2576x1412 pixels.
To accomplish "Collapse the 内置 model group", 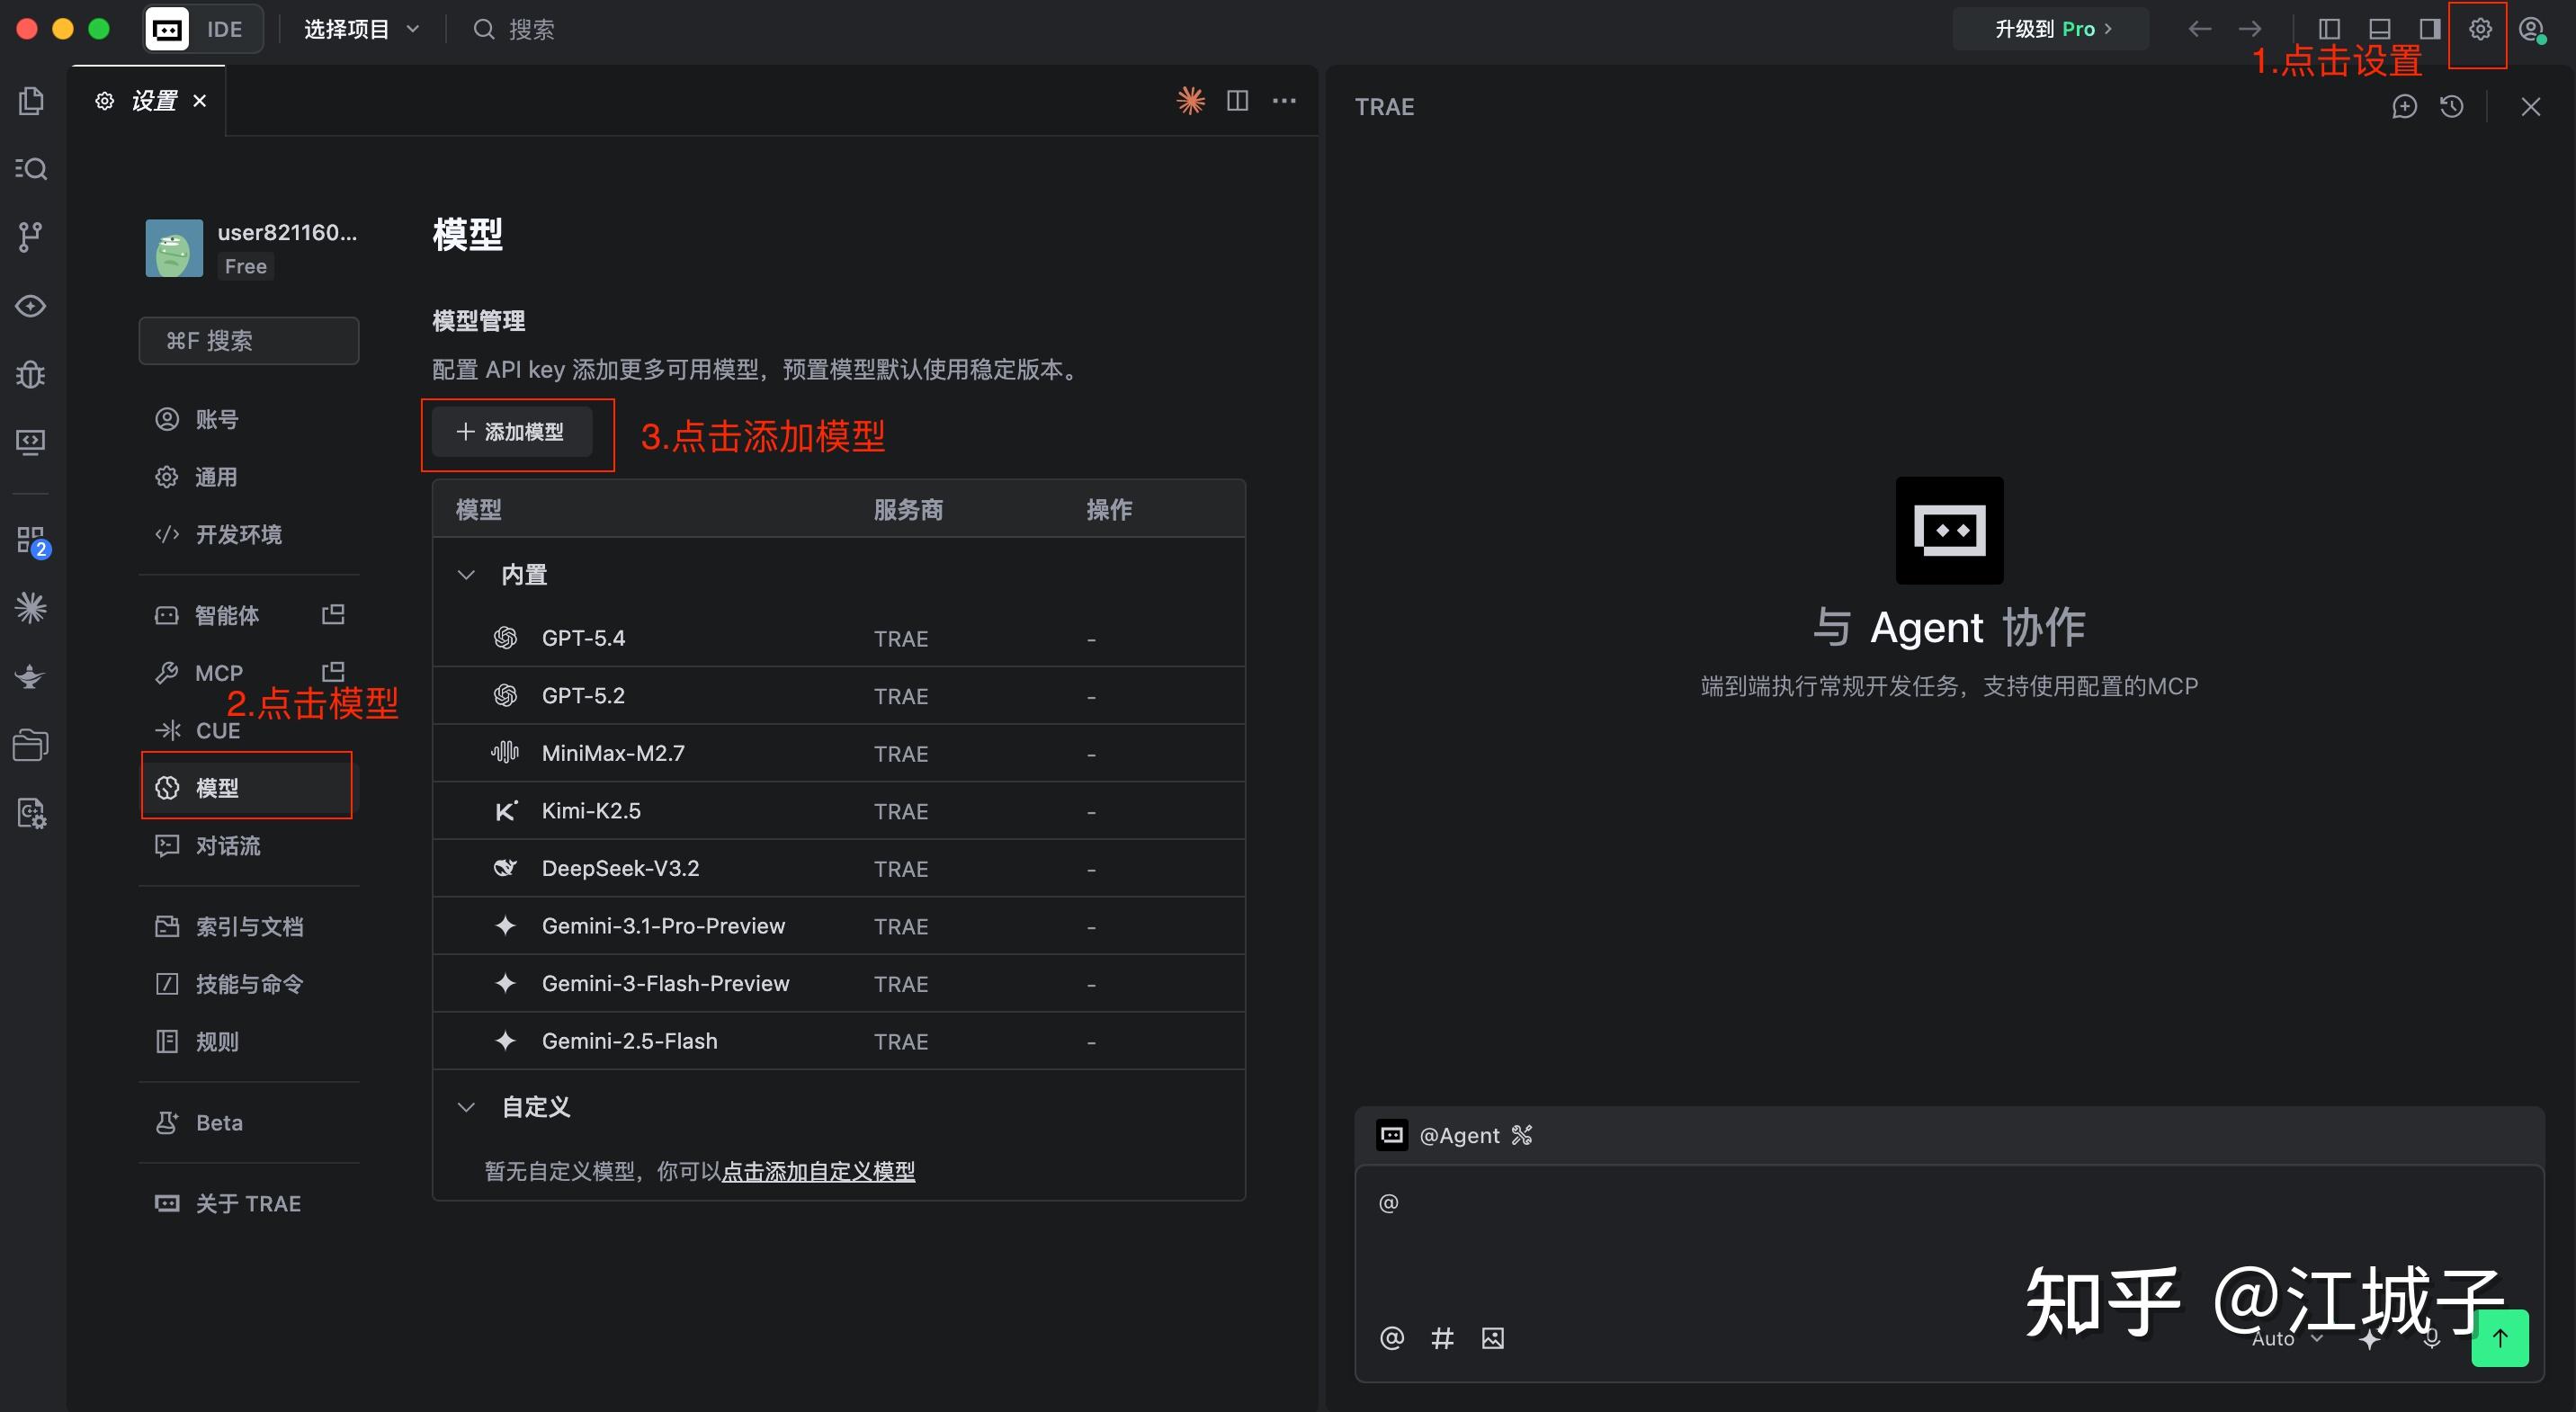I will tap(466, 575).
